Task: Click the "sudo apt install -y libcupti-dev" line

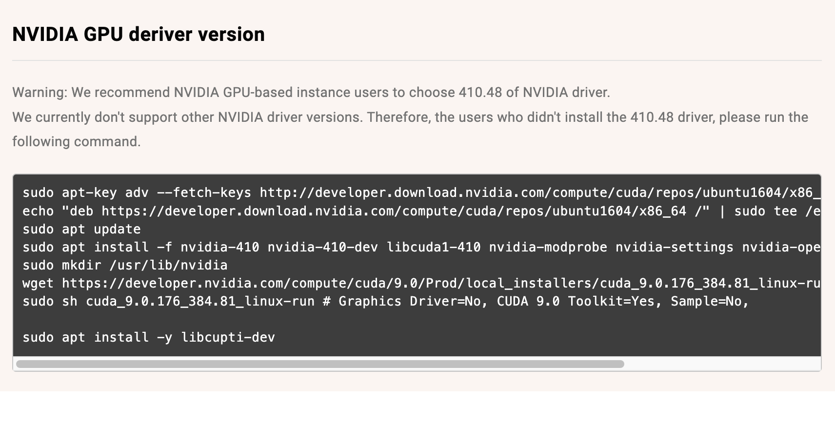Action: [x=149, y=337]
